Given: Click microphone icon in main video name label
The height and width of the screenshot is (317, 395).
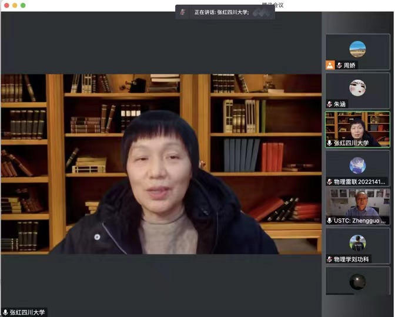Looking at the screenshot, I should click(5, 312).
